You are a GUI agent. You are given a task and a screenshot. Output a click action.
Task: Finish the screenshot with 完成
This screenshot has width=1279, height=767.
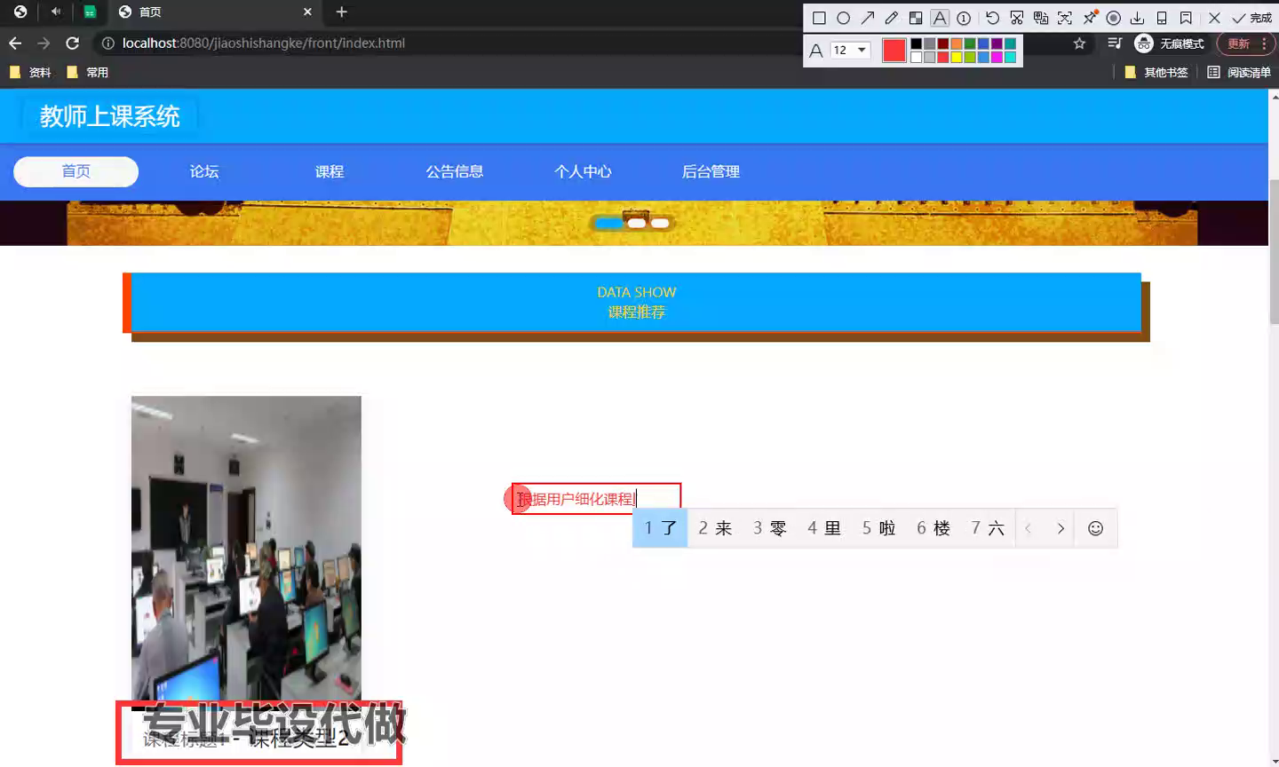(x=1251, y=18)
